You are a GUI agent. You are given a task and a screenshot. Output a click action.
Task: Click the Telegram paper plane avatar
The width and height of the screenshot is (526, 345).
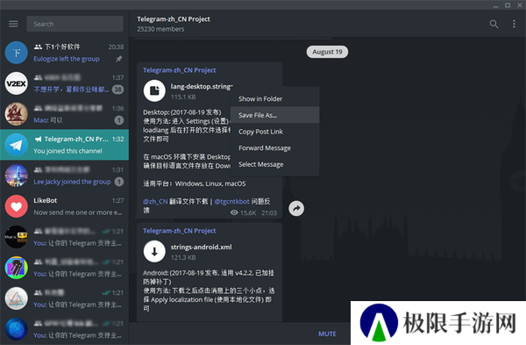16,145
